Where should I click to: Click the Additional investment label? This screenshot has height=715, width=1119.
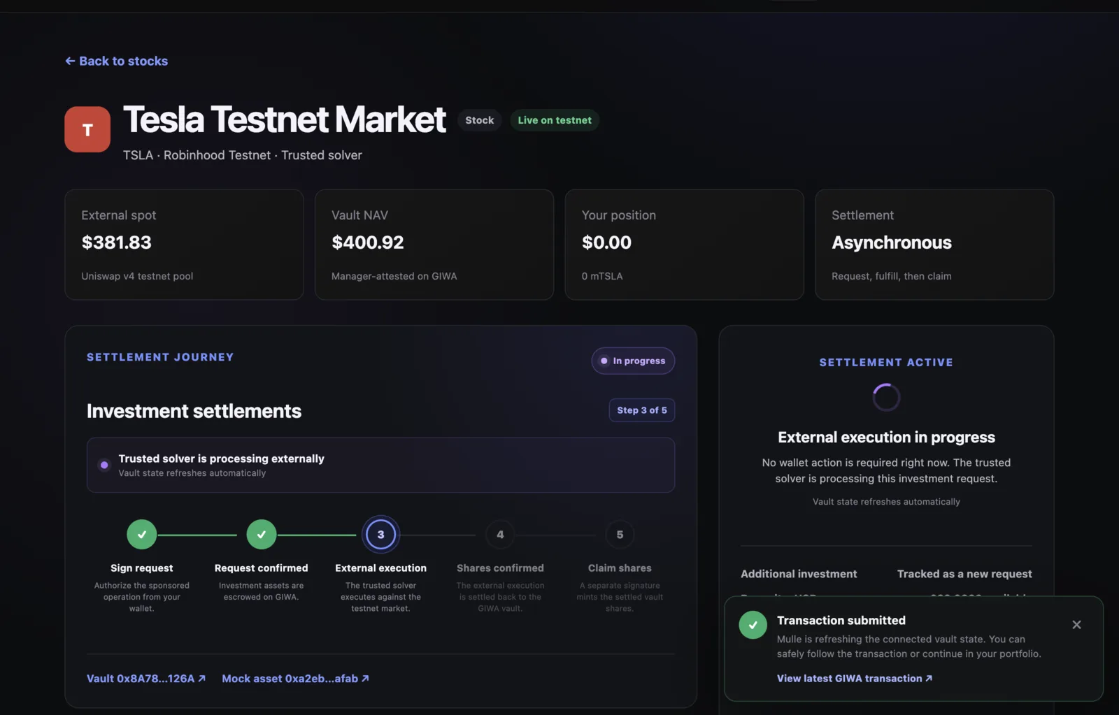(x=799, y=574)
